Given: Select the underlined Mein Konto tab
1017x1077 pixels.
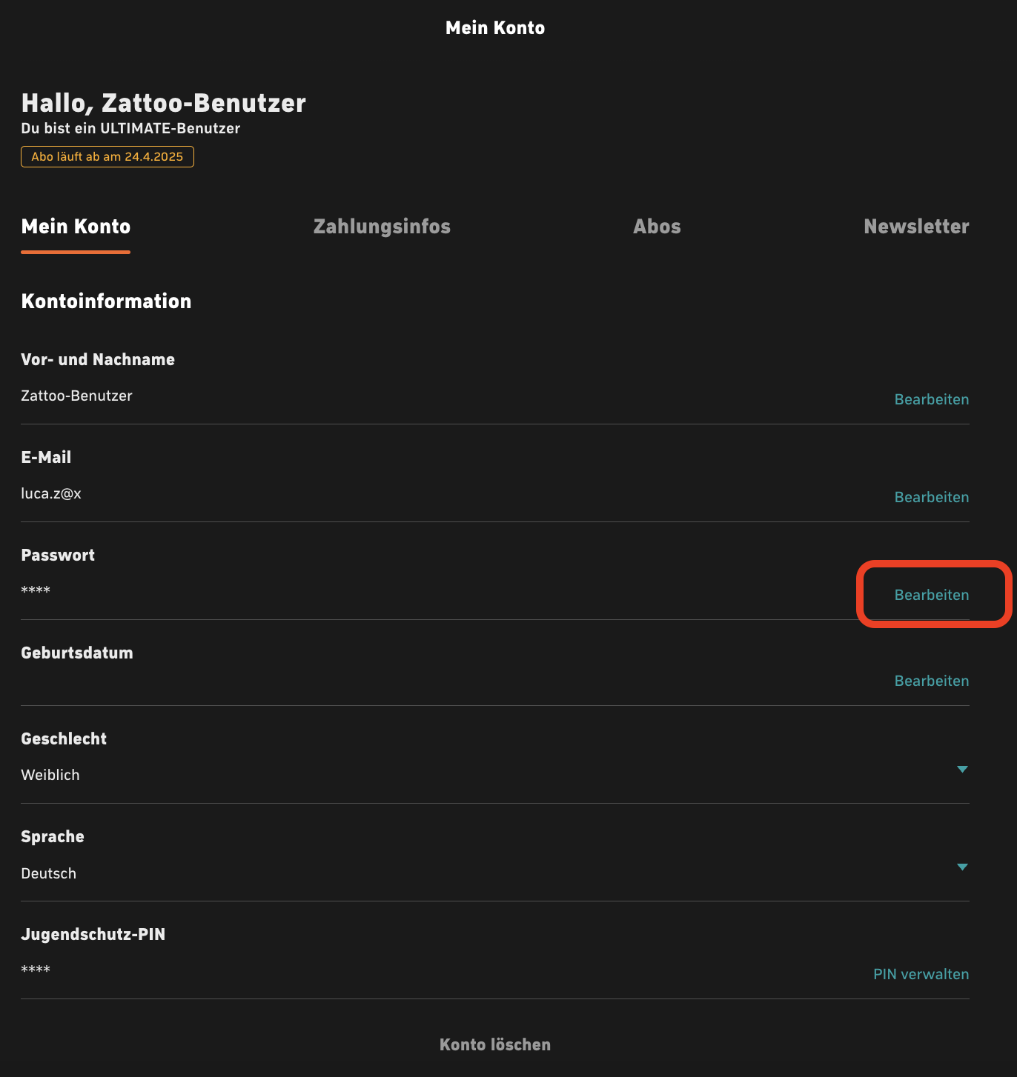Looking at the screenshot, I should [76, 227].
